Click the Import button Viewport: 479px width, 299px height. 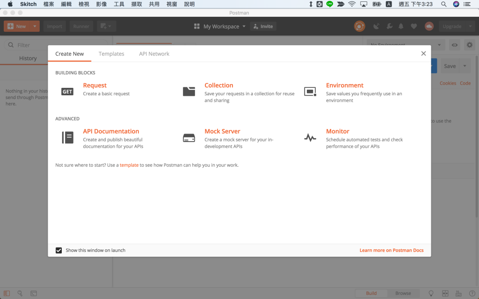pyautogui.click(x=54, y=26)
